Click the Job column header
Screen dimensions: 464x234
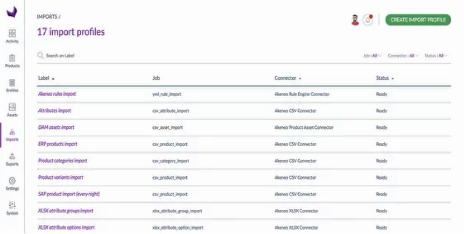(156, 78)
